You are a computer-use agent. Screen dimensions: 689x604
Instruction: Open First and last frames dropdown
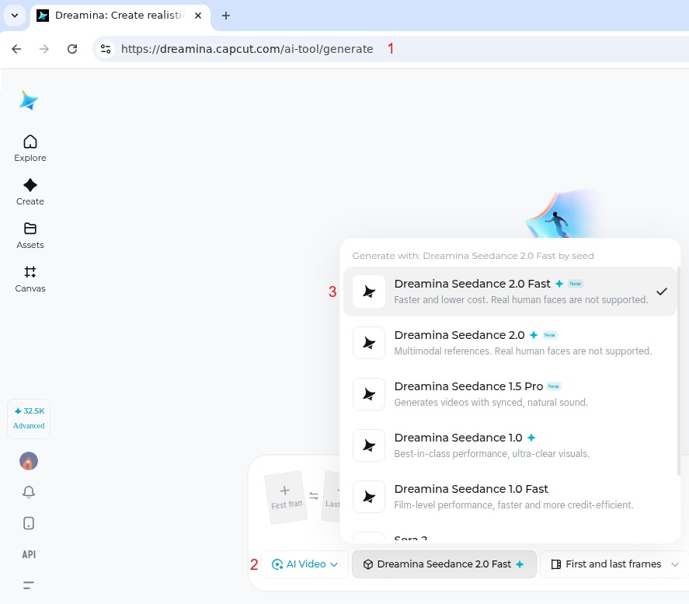(x=614, y=564)
